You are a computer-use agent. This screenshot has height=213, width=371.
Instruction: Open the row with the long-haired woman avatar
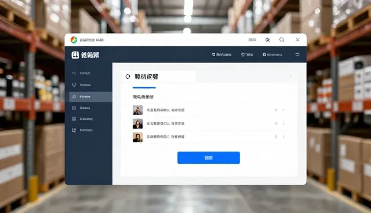pos(210,123)
